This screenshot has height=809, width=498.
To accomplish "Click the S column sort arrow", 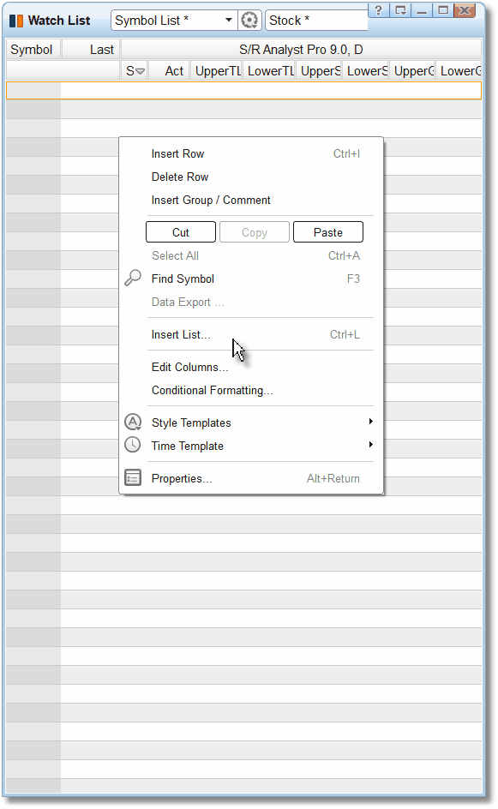I will point(140,71).
